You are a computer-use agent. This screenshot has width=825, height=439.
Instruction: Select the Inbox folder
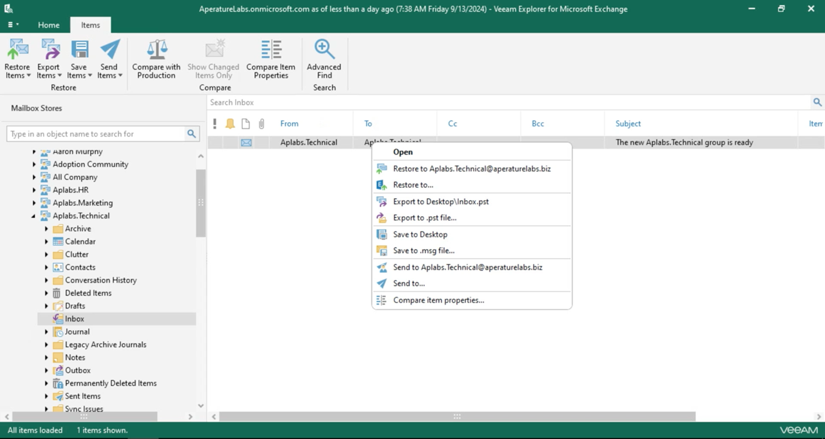coord(74,319)
